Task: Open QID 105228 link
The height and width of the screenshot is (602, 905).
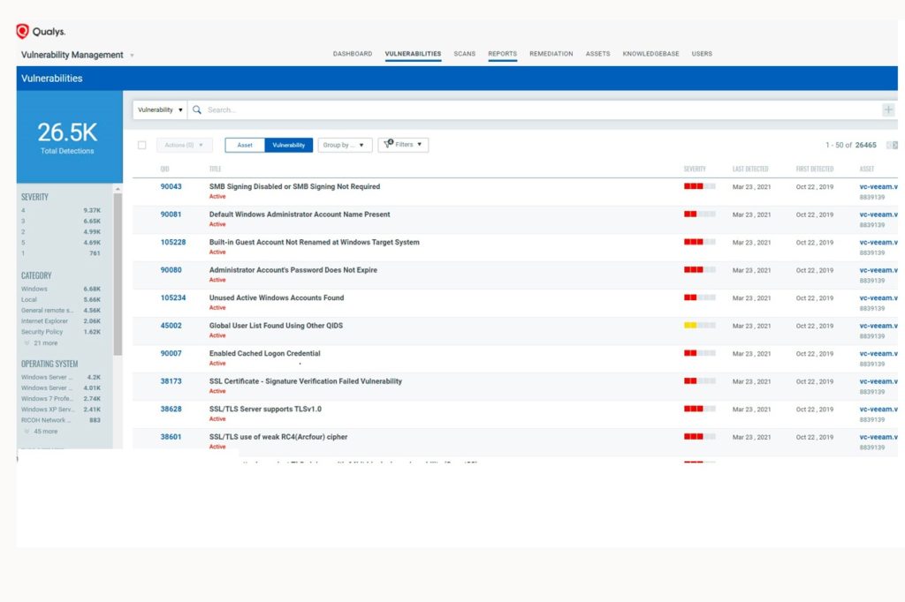Action: tap(173, 242)
